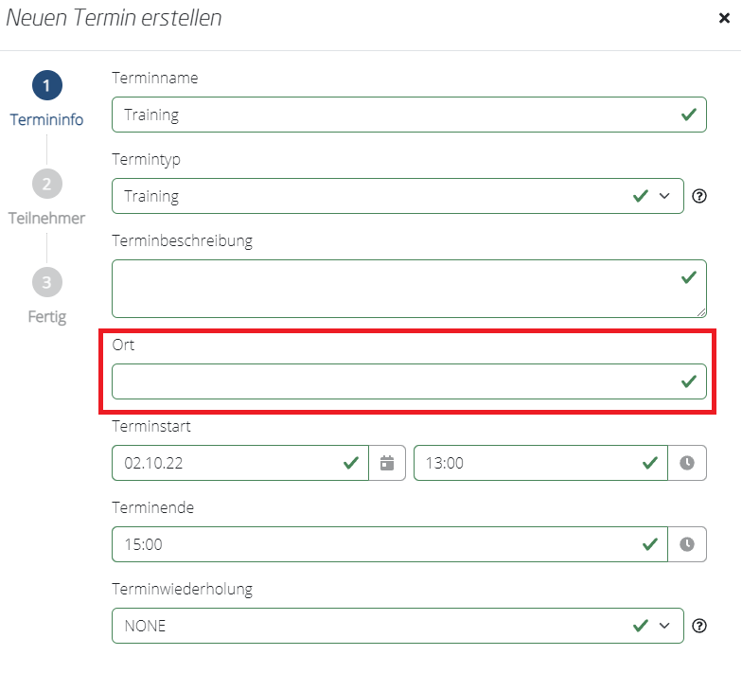Show help for Terminwiederholung

tap(699, 626)
